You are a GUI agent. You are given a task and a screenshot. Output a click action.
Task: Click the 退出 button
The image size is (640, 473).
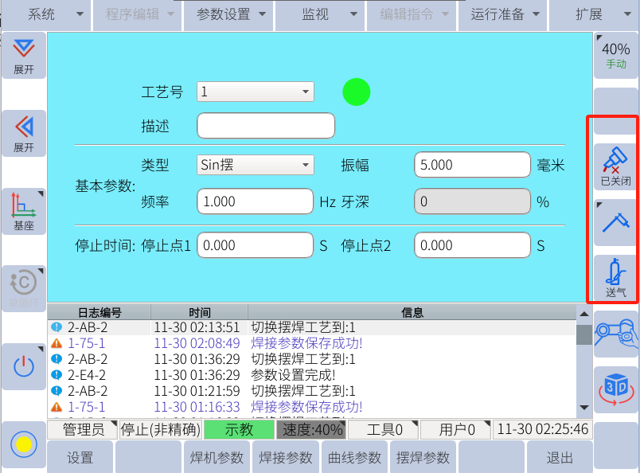pos(560,458)
